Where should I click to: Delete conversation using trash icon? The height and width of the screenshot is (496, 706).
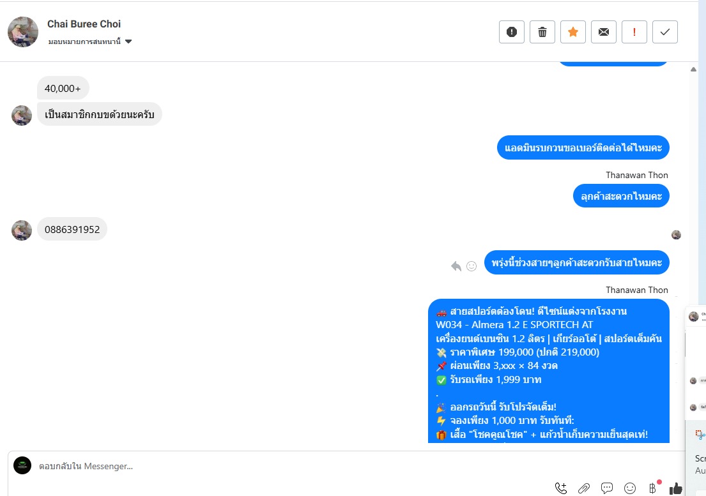pos(542,32)
